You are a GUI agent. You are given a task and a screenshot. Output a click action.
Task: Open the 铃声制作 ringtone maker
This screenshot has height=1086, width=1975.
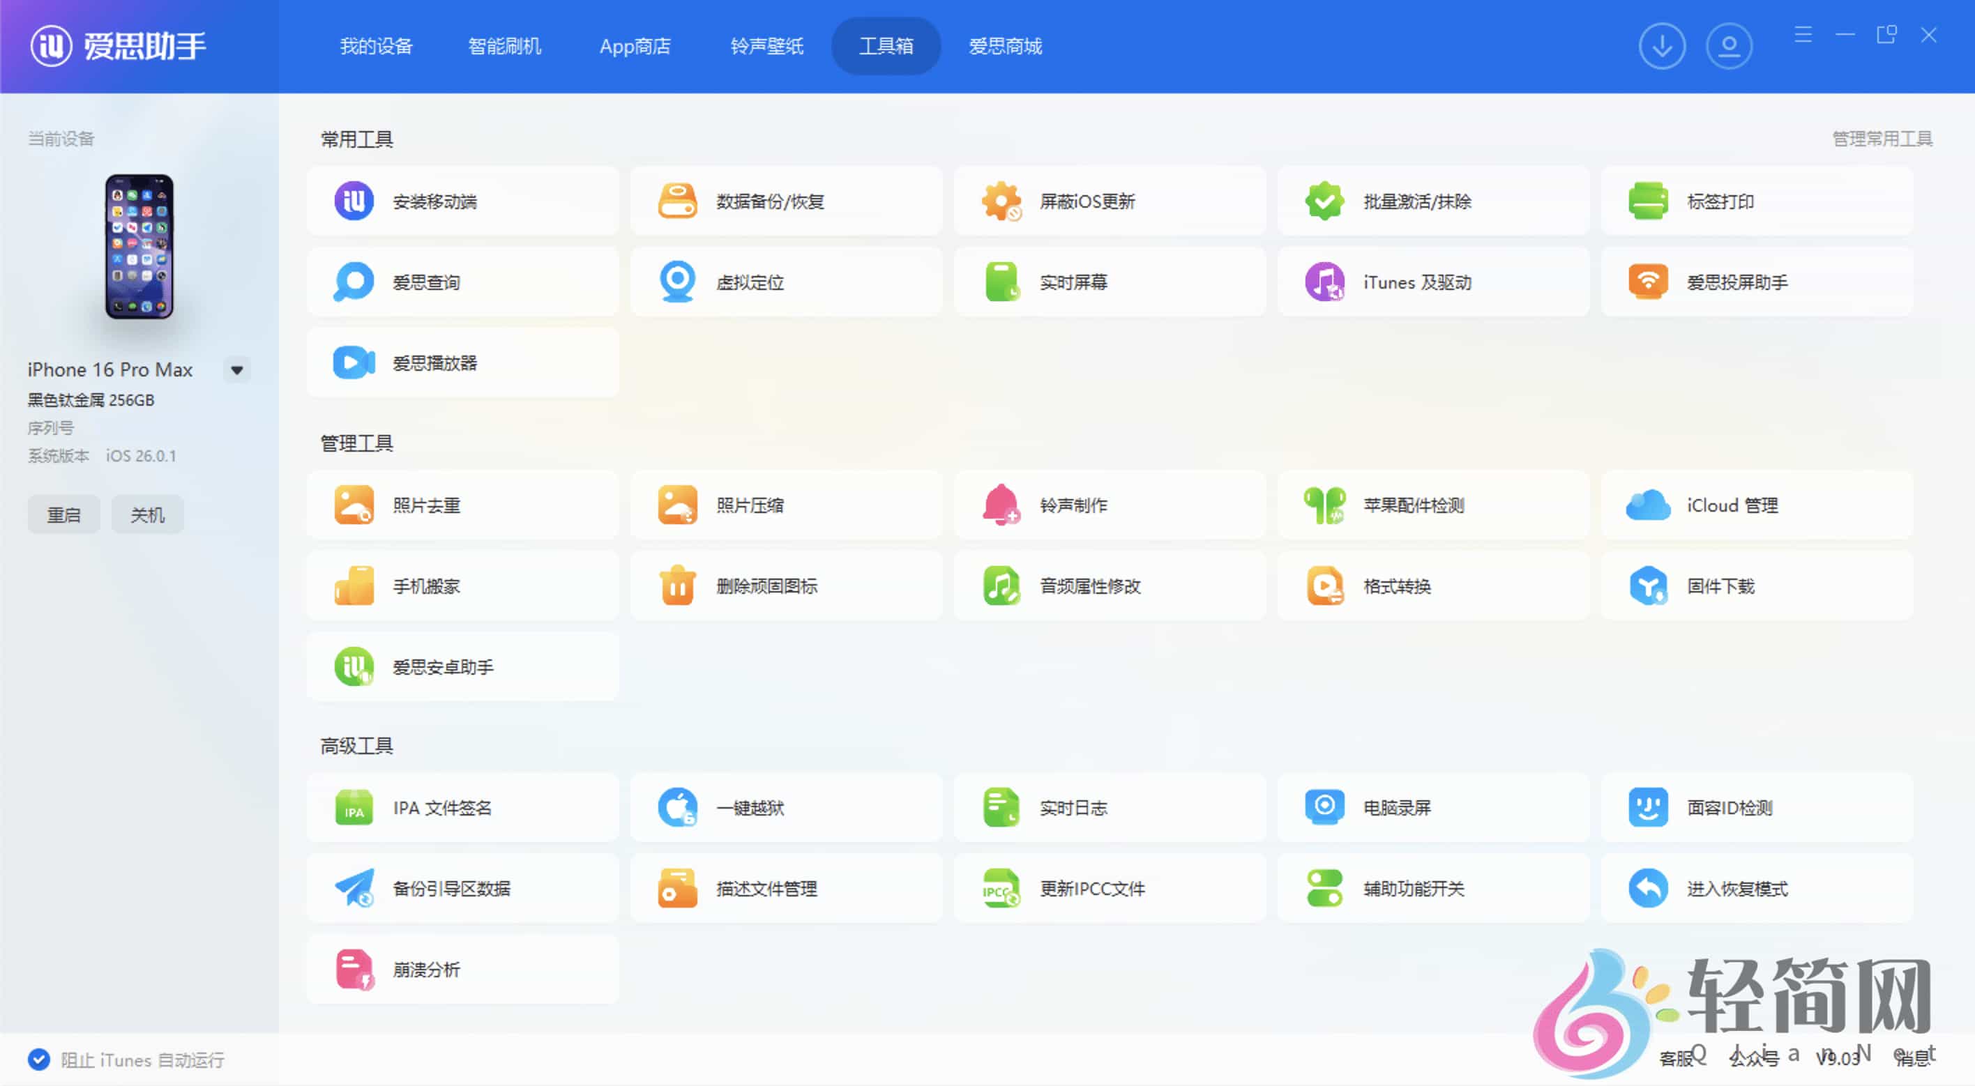(x=1109, y=504)
